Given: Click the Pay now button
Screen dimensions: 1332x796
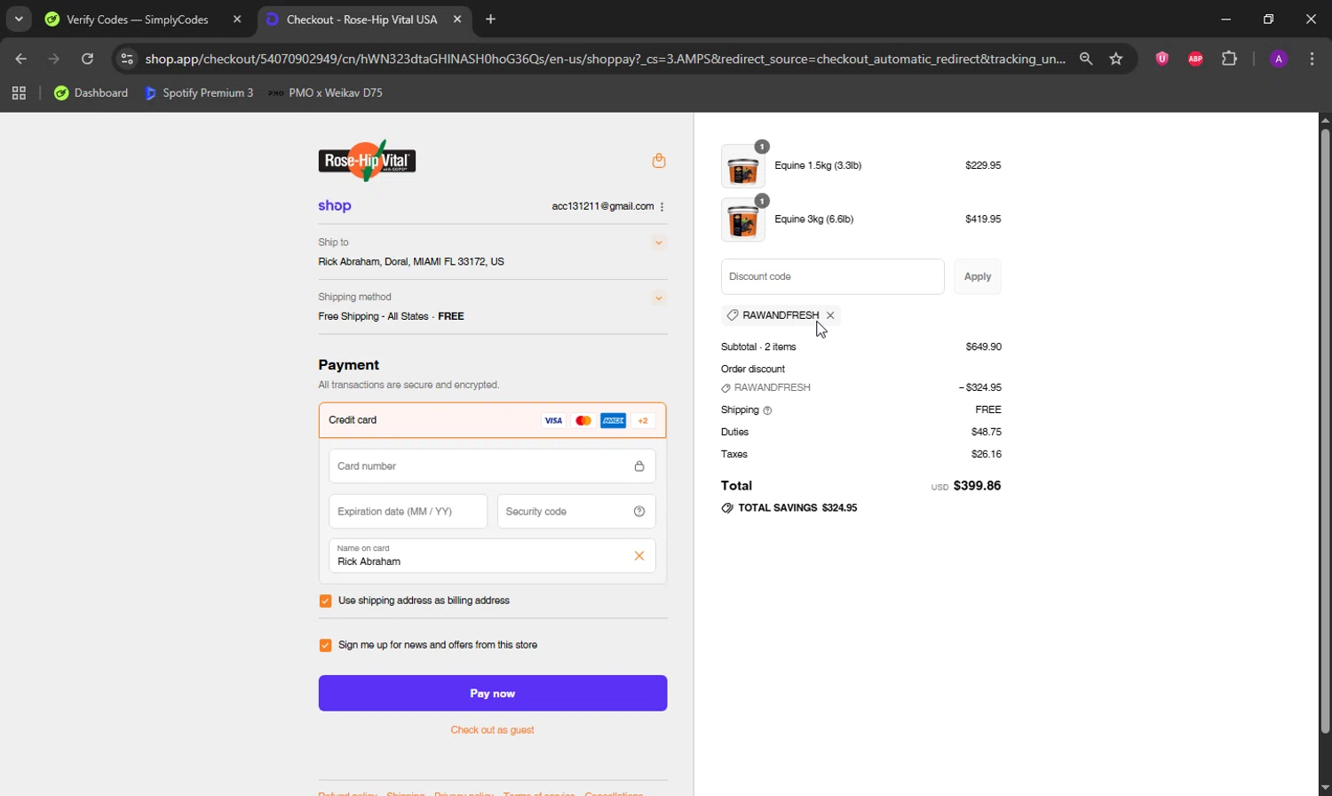Looking at the screenshot, I should pos(493,694).
